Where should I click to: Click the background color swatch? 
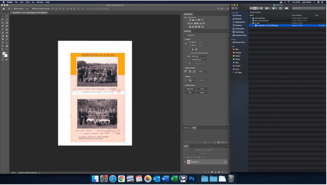point(6,56)
